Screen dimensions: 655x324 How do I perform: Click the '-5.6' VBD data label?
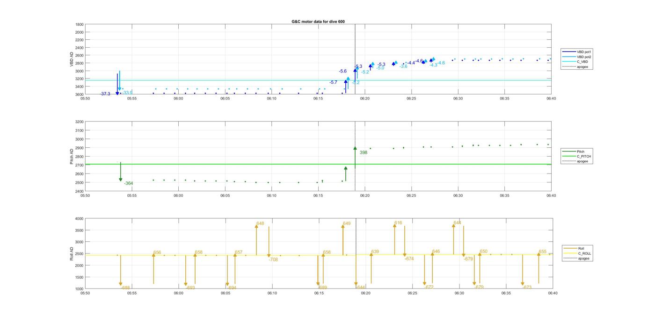tap(343, 71)
